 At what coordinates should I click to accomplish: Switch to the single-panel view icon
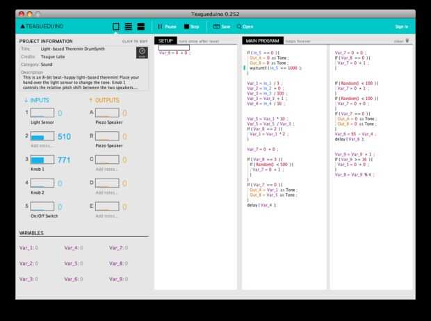116,26
